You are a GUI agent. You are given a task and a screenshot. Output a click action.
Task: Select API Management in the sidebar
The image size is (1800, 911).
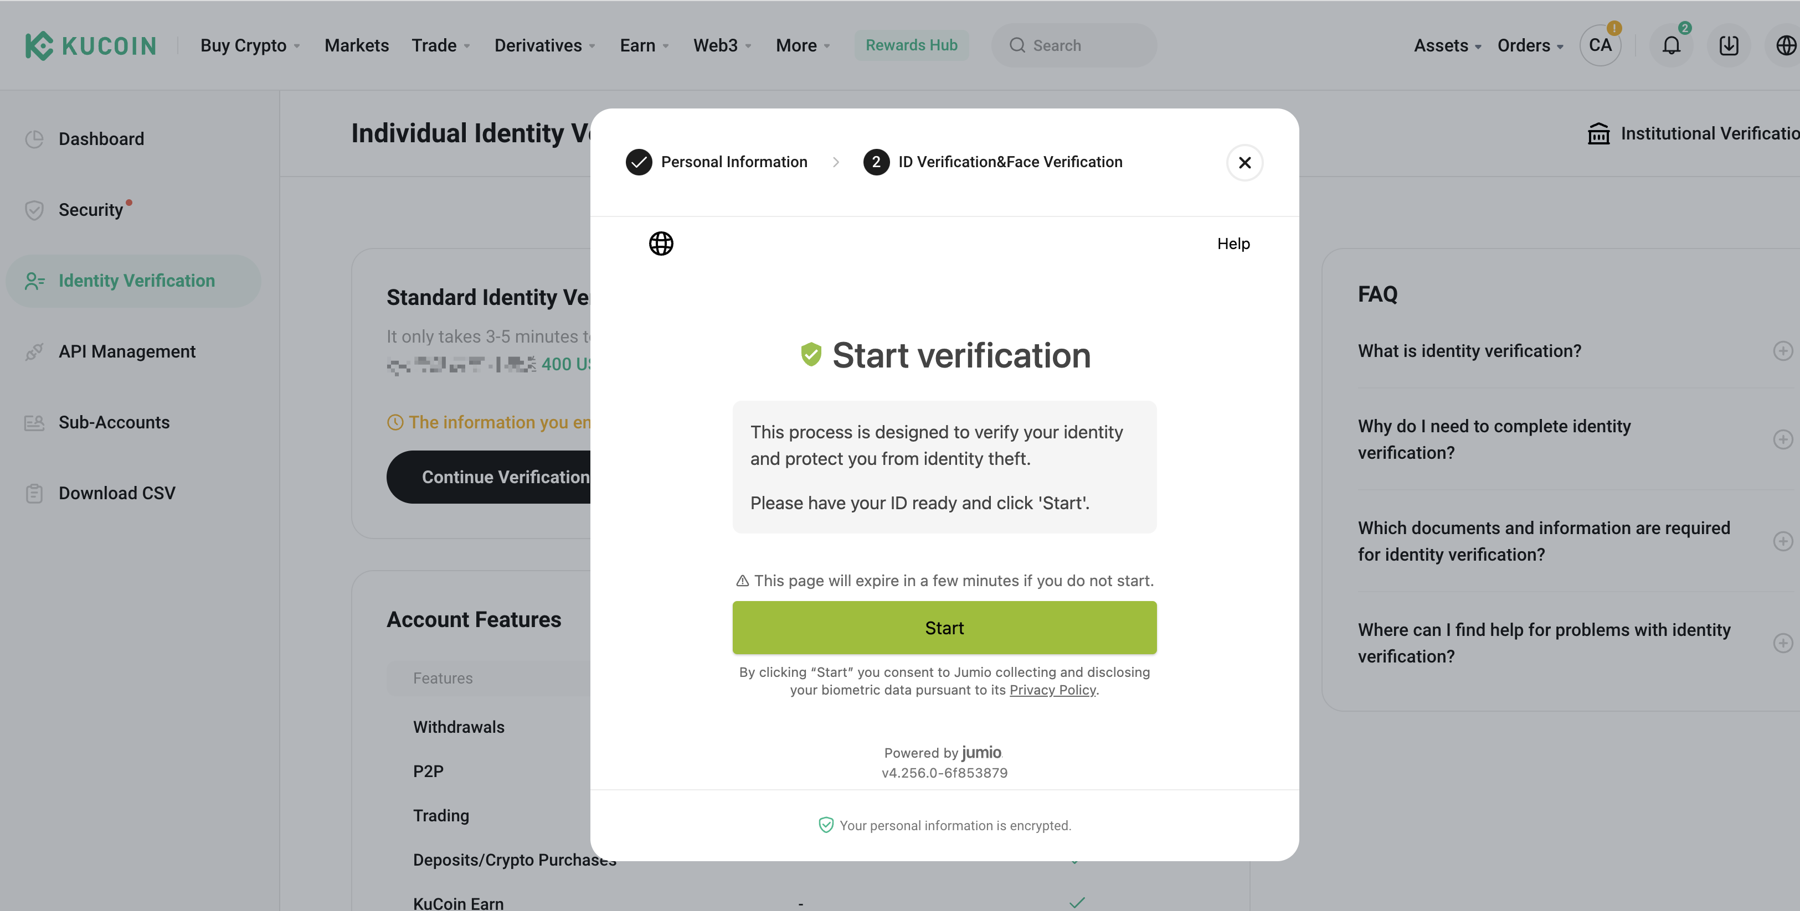(127, 351)
